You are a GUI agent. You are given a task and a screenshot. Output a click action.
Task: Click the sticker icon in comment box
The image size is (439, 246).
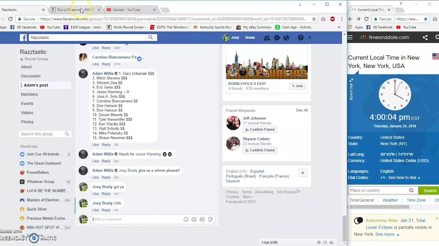pos(210,219)
